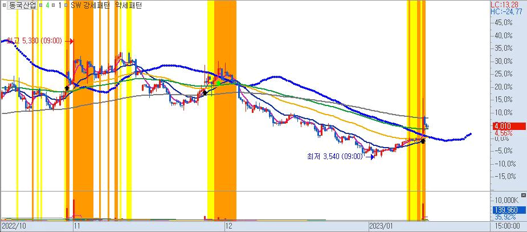Click the 최저 3,540 (09:00) low label

click(335, 156)
